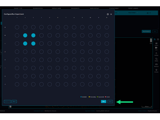Deselect well B2 on the plate
This screenshot has height=120, width=160.
(x=25, y=35)
